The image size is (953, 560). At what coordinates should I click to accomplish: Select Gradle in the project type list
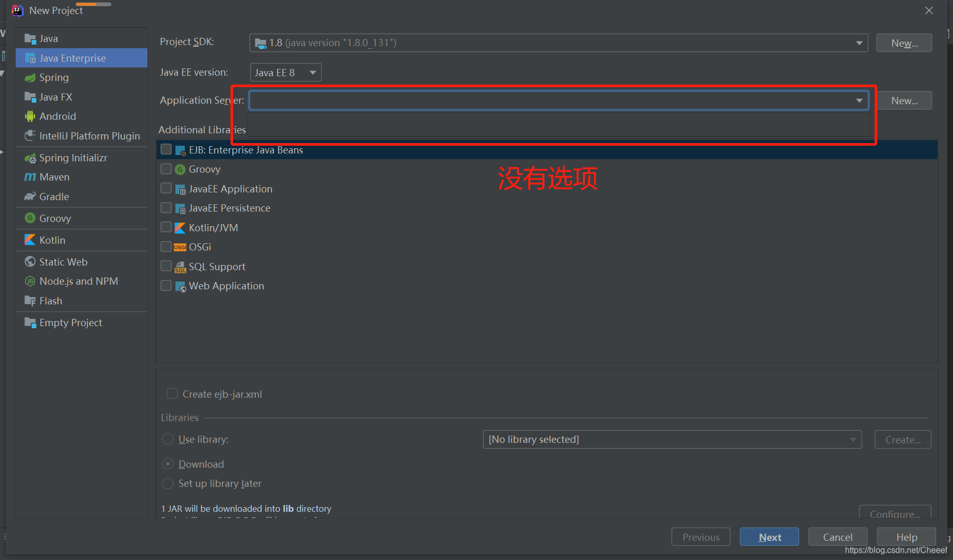coord(81,197)
